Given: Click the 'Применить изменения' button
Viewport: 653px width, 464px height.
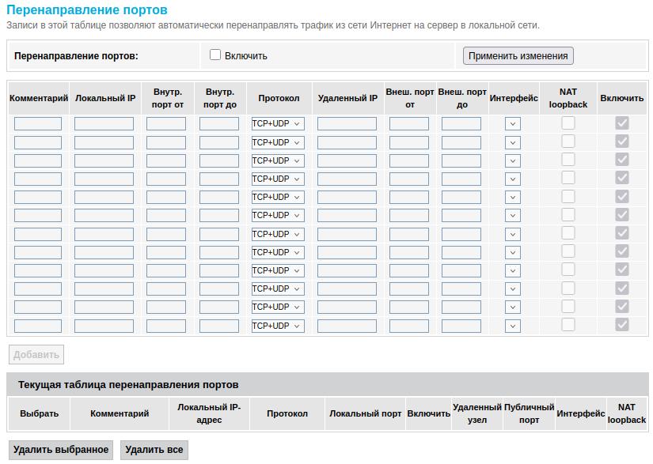Looking at the screenshot, I should coord(518,55).
